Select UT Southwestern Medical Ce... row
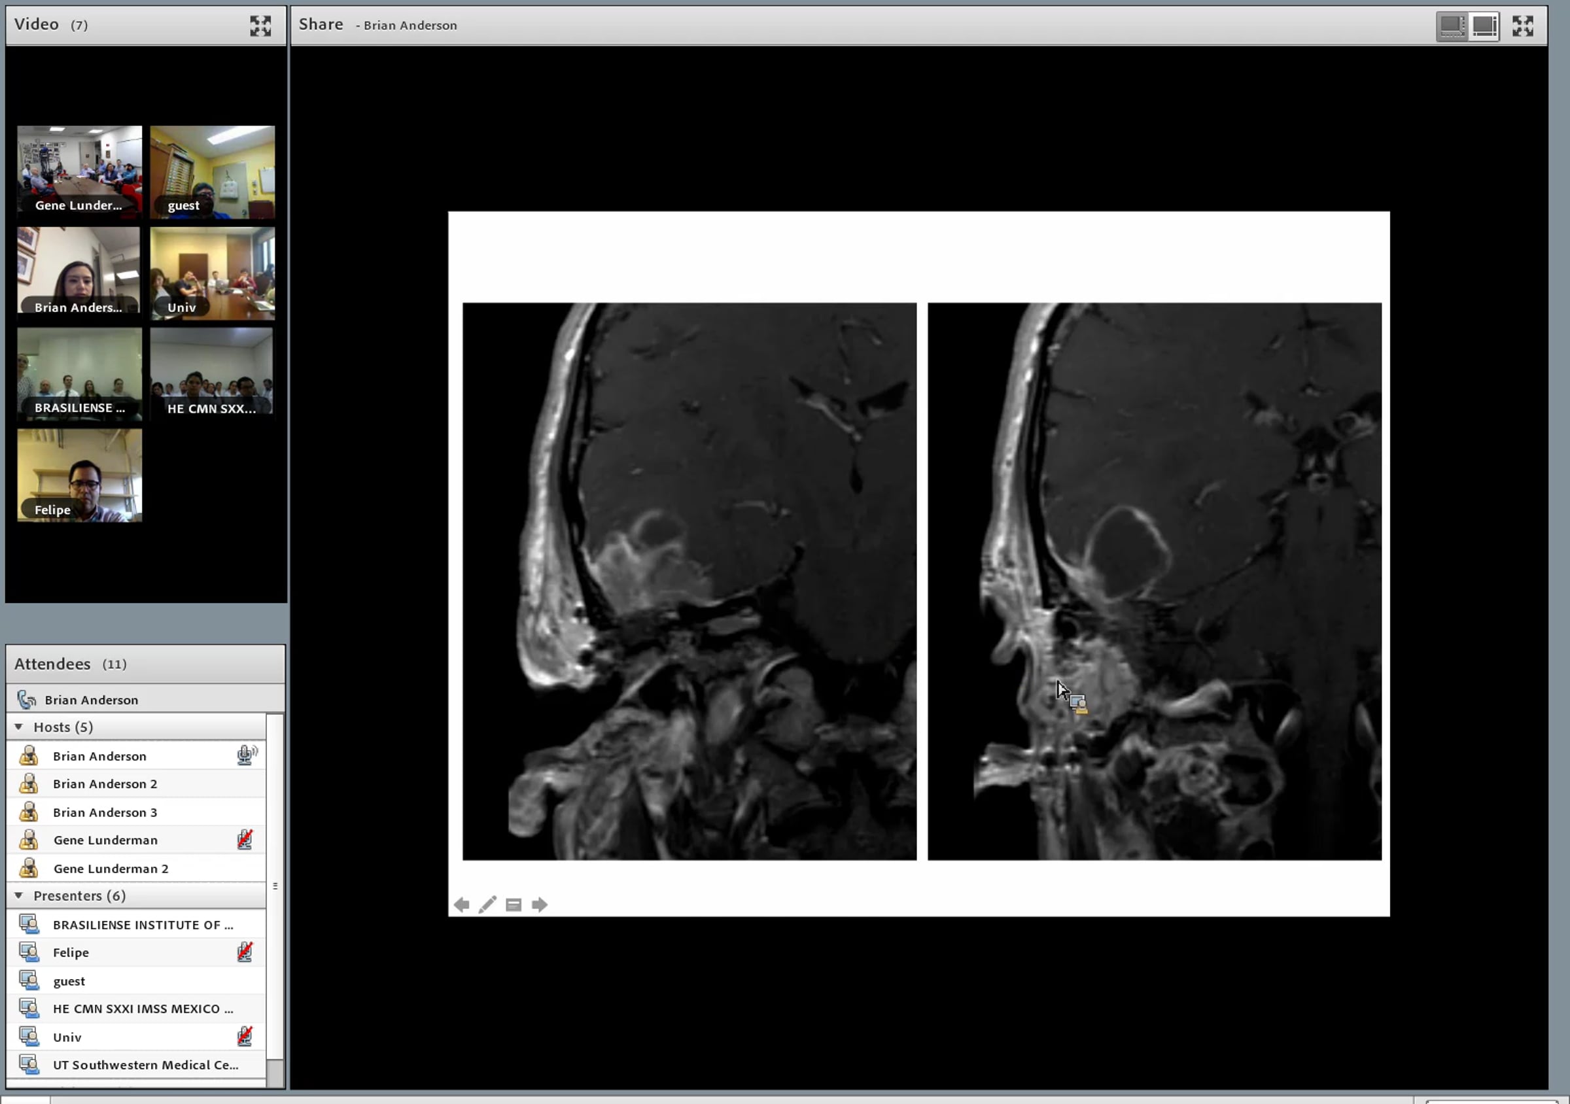Viewport: 1570px width, 1104px height. [x=136, y=1064]
